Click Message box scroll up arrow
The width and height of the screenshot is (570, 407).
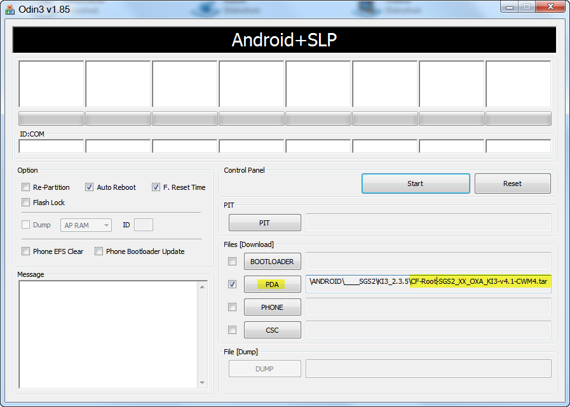(x=203, y=287)
